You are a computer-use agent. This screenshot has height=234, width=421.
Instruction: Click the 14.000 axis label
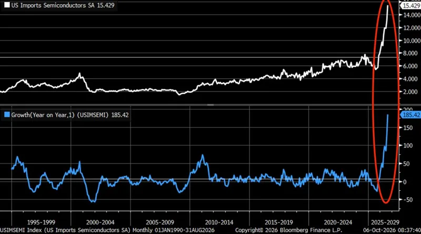(x=412, y=15)
